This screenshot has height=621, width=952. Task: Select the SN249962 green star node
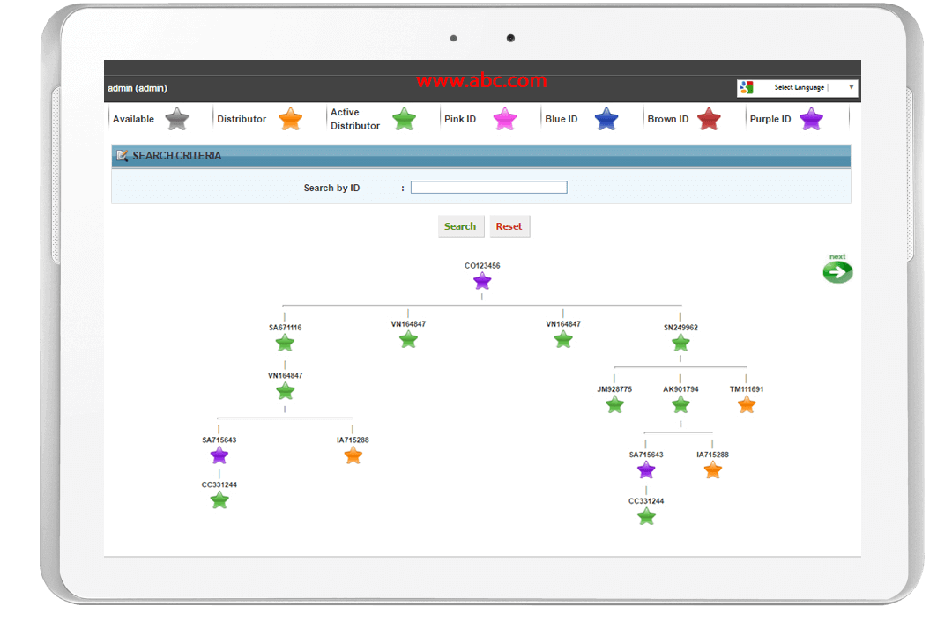(681, 343)
